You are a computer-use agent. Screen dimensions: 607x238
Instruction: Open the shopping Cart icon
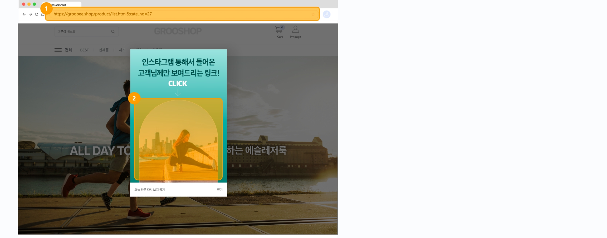pos(279,30)
